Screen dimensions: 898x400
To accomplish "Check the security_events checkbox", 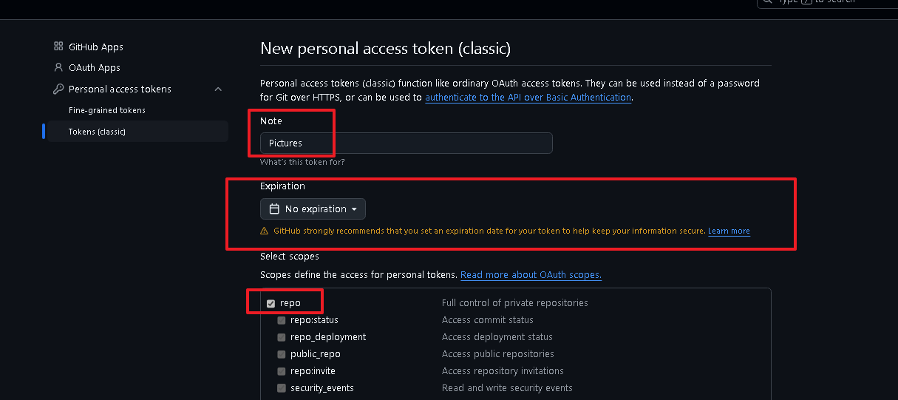I will pyautogui.click(x=282, y=388).
